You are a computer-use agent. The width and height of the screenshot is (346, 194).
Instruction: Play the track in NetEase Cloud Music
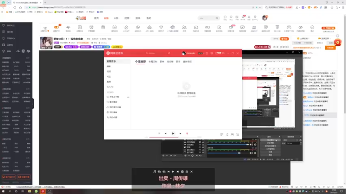coord(173,134)
